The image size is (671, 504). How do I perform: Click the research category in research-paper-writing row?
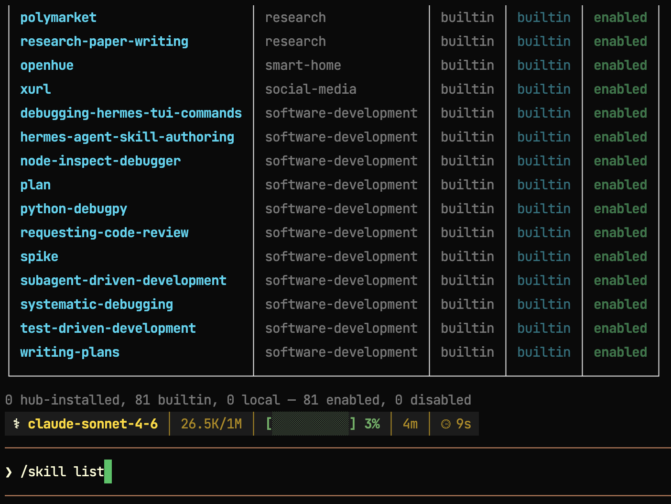coord(295,42)
